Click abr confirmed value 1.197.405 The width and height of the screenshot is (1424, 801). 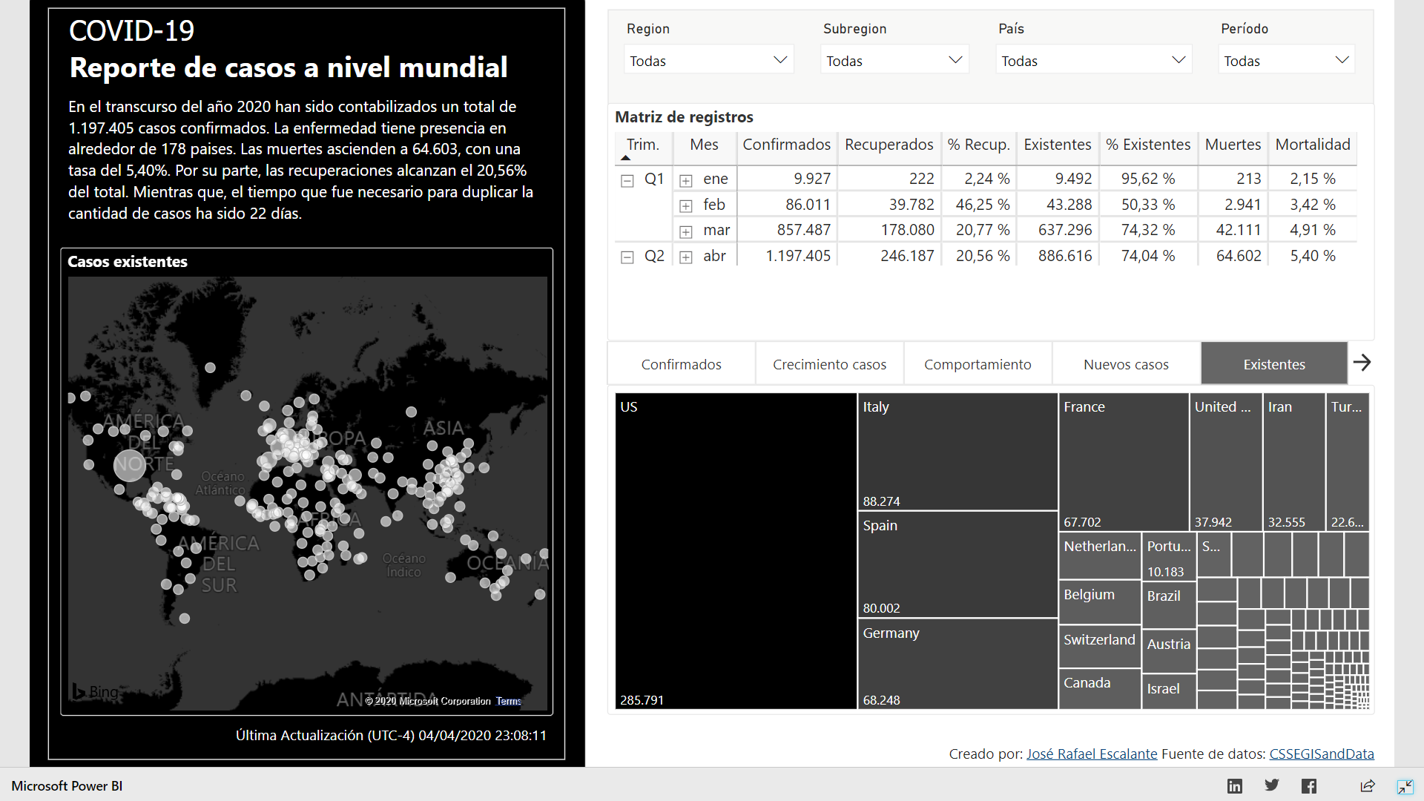(x=798, y=256)
